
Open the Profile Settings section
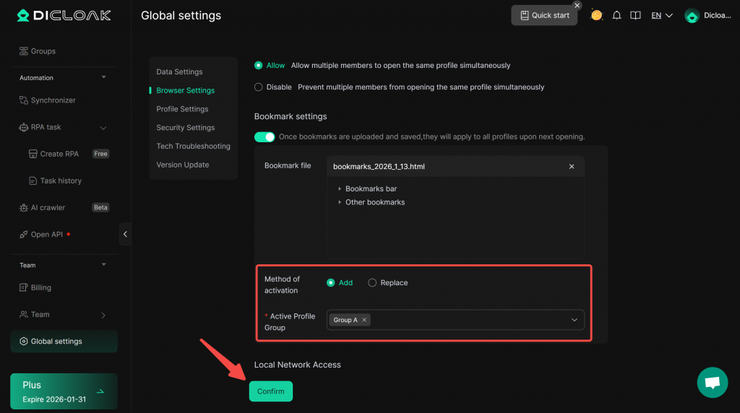tap(182, 109)
